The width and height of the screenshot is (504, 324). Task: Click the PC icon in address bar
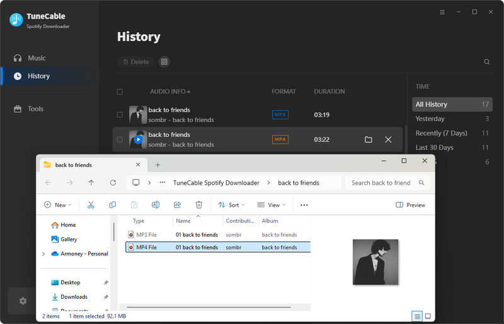pos(136,183)
